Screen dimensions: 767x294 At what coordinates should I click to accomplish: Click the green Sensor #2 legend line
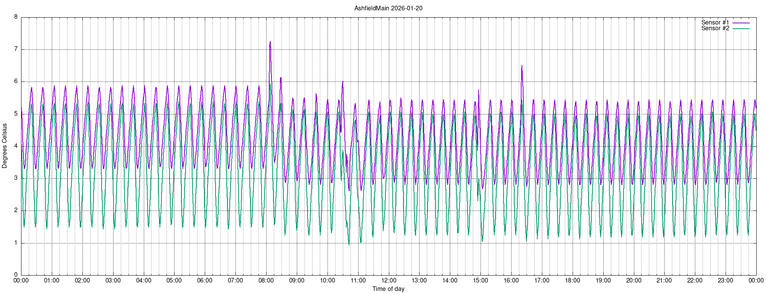[741, 29]
